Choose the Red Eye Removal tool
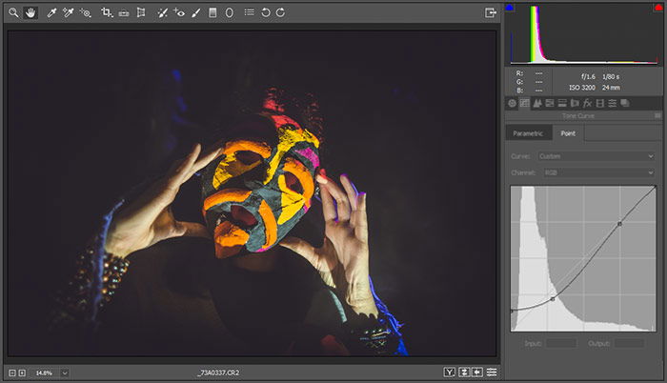Viewport: 667px width, 383px height. (x=179, y=12)
